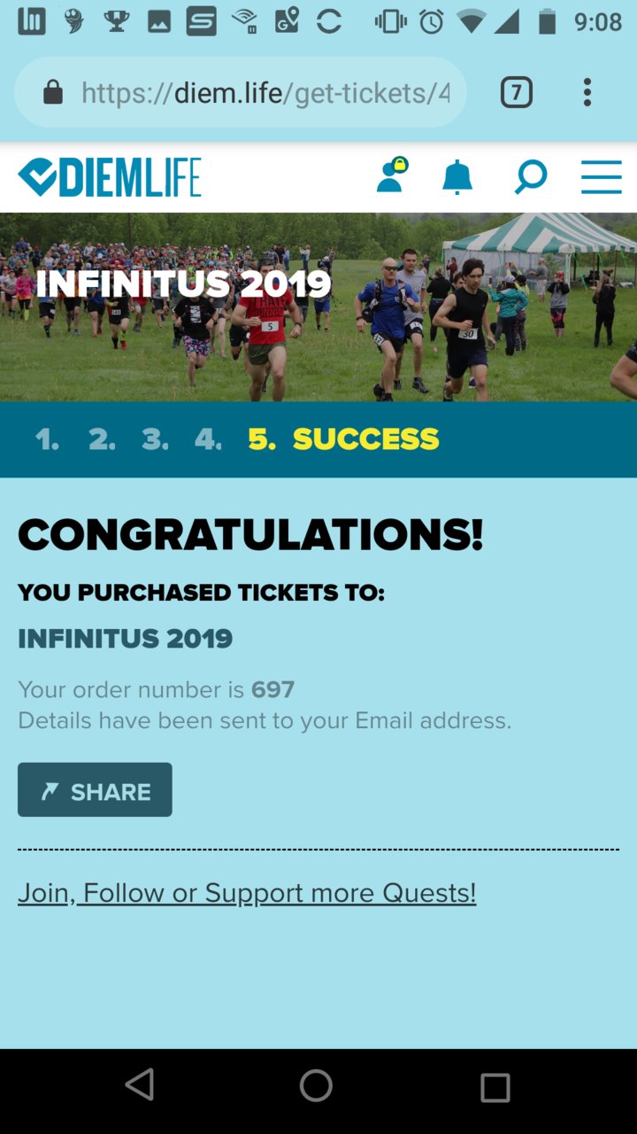Tap the Infinitus 2019 banner image

pyautogui.click(x=318, y=307)
